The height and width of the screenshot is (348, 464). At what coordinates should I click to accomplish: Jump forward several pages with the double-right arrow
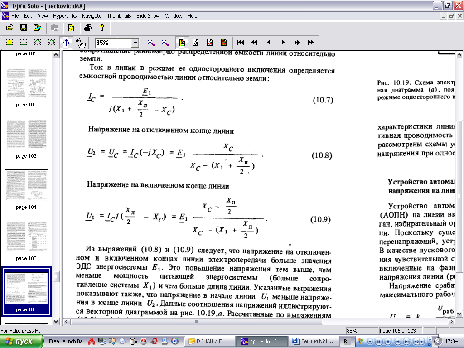(x=297, y=43)
